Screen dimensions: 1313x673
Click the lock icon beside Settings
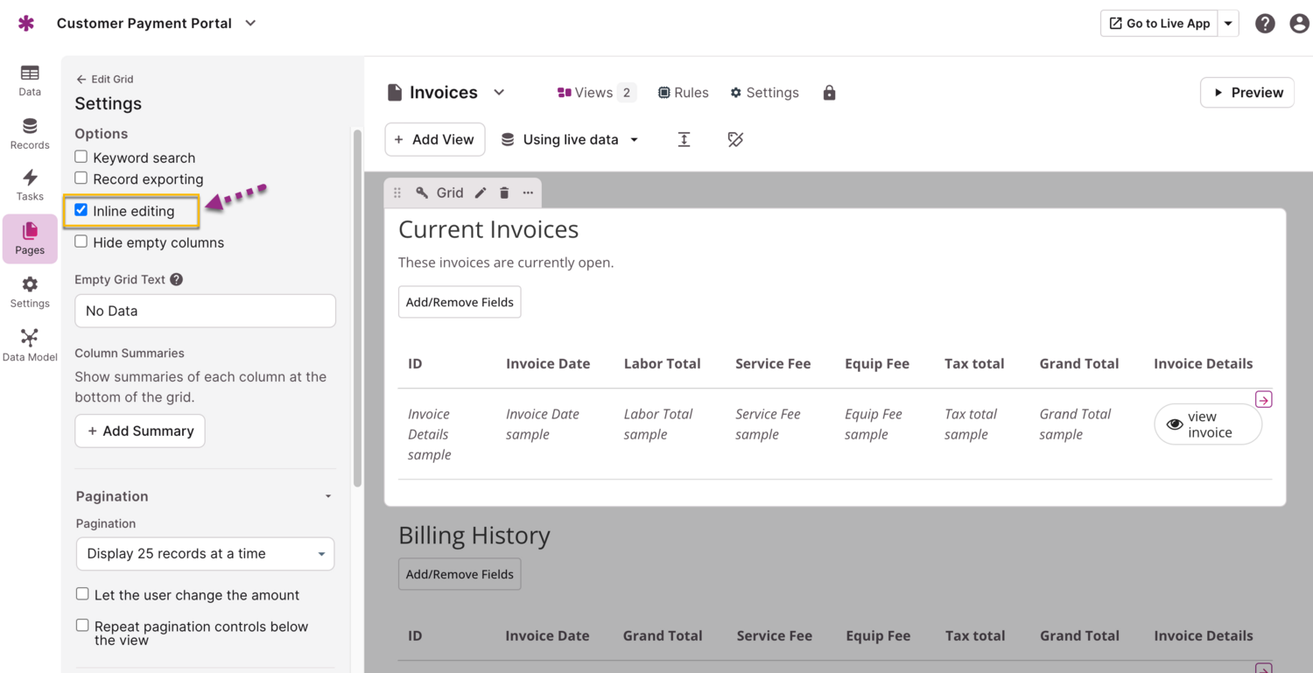[x=829, y=93]
